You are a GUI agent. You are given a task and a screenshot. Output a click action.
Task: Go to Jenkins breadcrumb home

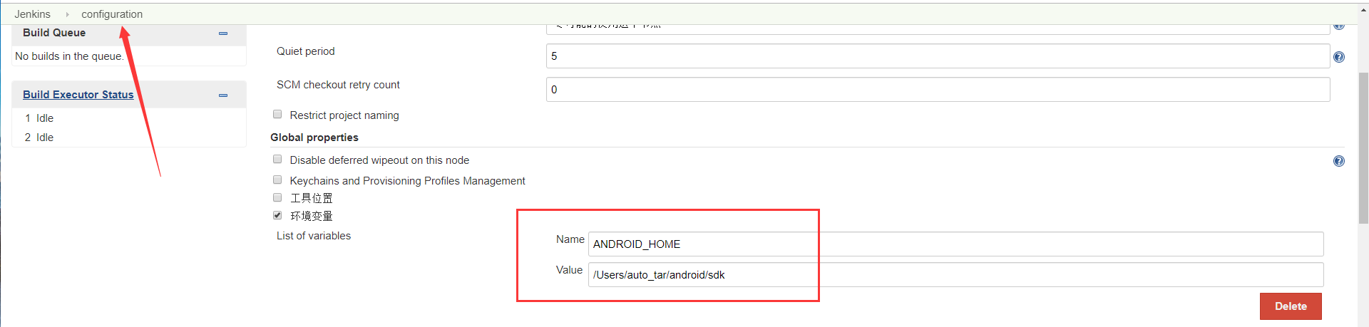pos(33,14)
